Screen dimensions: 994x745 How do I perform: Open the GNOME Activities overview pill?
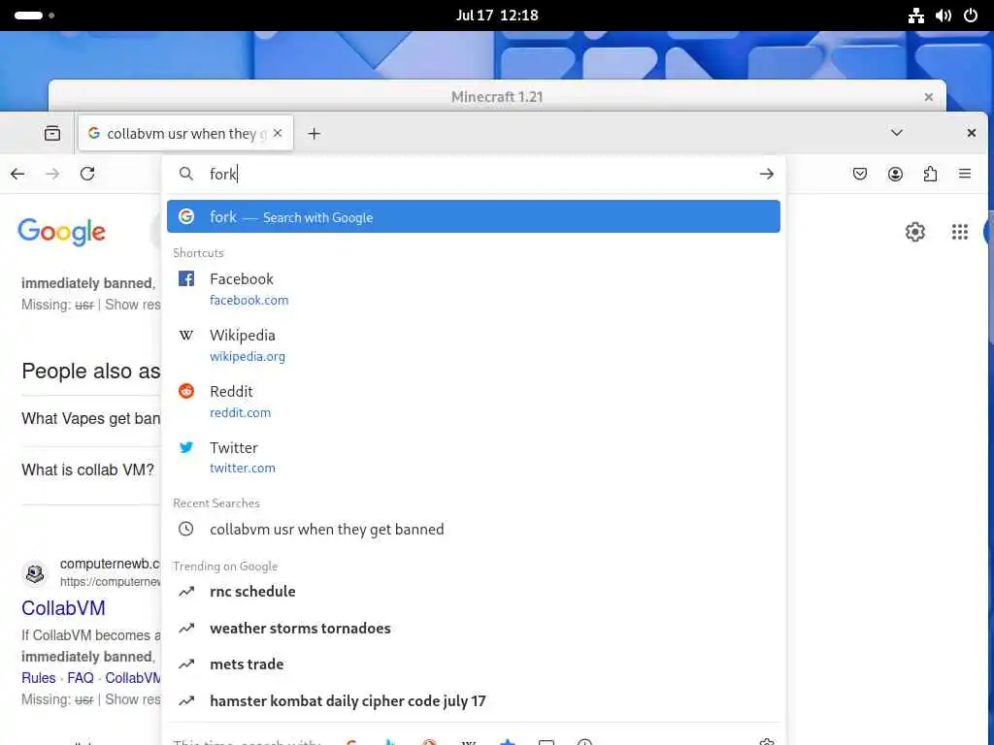[34, 16]
